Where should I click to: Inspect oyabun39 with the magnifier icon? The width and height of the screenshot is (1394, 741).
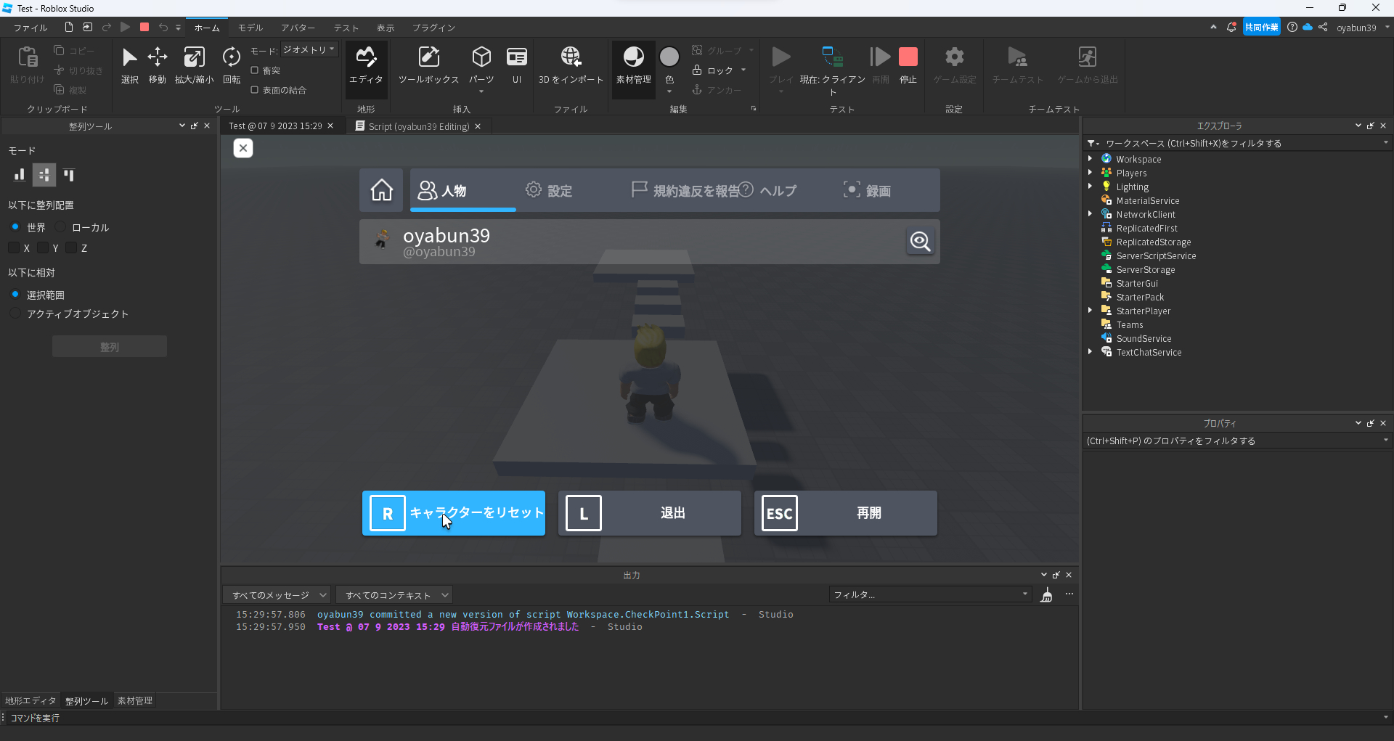(x=920, y=241)
